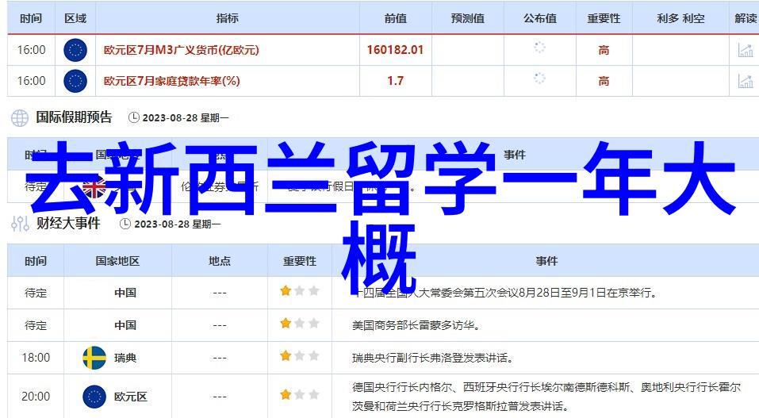Viewport: 759px width, 418px height.
Task: Open the 瑞典央行副行长弗洛登发表讲话 event
Action: click(431, 358)
